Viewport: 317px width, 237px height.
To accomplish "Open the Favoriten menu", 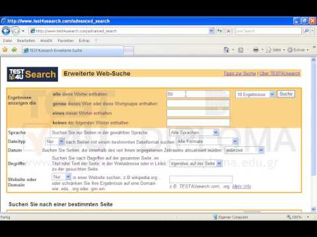I will click(65, 41).
